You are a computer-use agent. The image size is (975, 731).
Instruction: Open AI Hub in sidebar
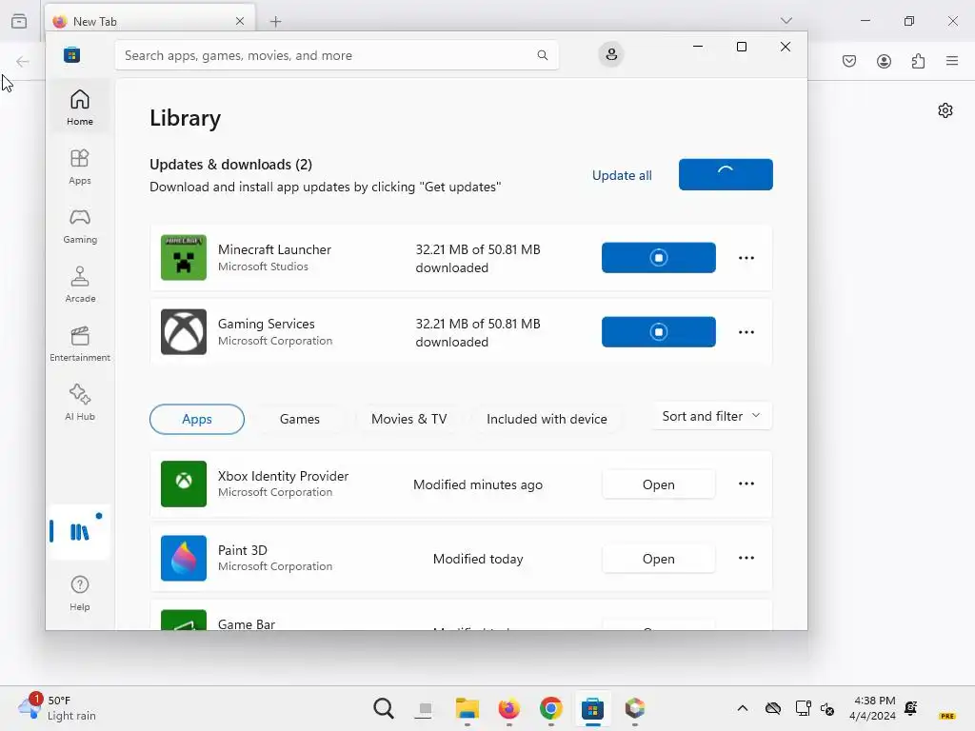[x=80, y=403]
